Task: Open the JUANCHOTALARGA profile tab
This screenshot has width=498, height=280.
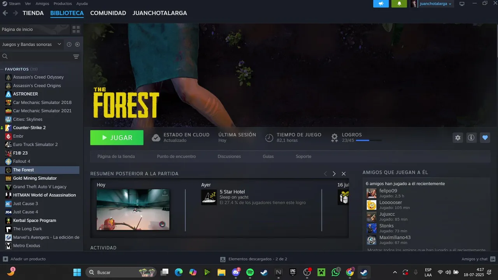Action: 160,13
